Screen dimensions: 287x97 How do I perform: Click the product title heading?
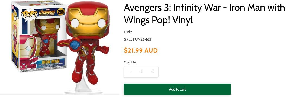tap(204, 14)
